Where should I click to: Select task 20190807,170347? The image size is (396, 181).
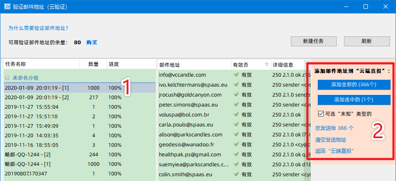[80, 174]
